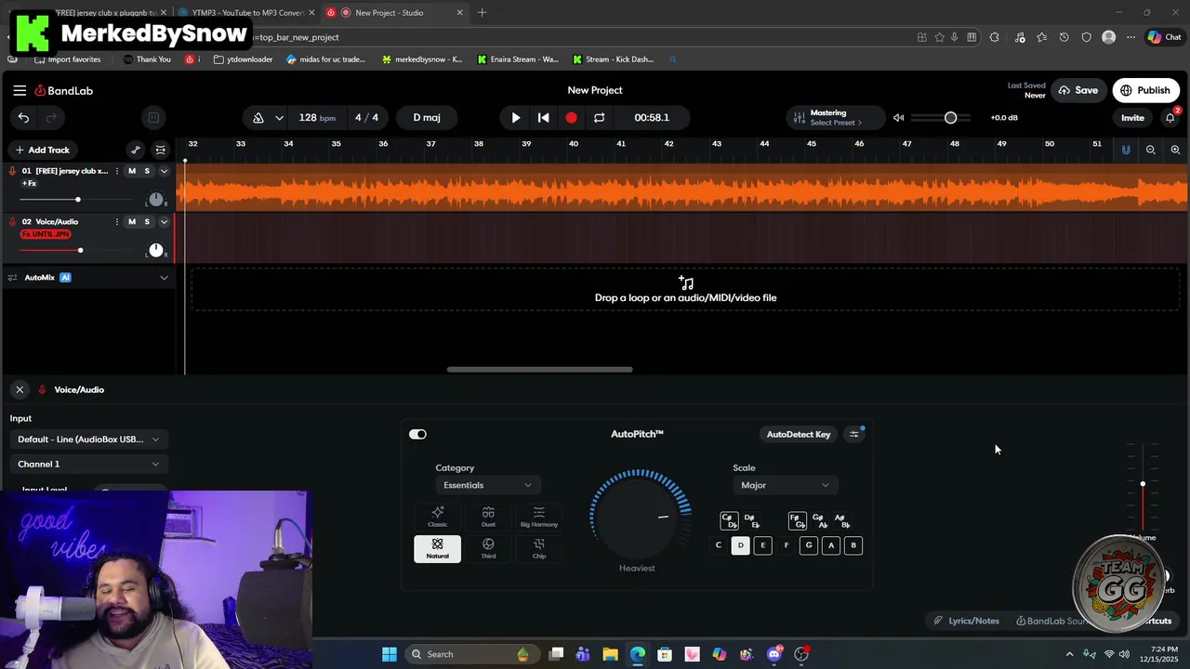Click the collapse tracks height icon
This screenshot has height=669, width=1190.
161,150
